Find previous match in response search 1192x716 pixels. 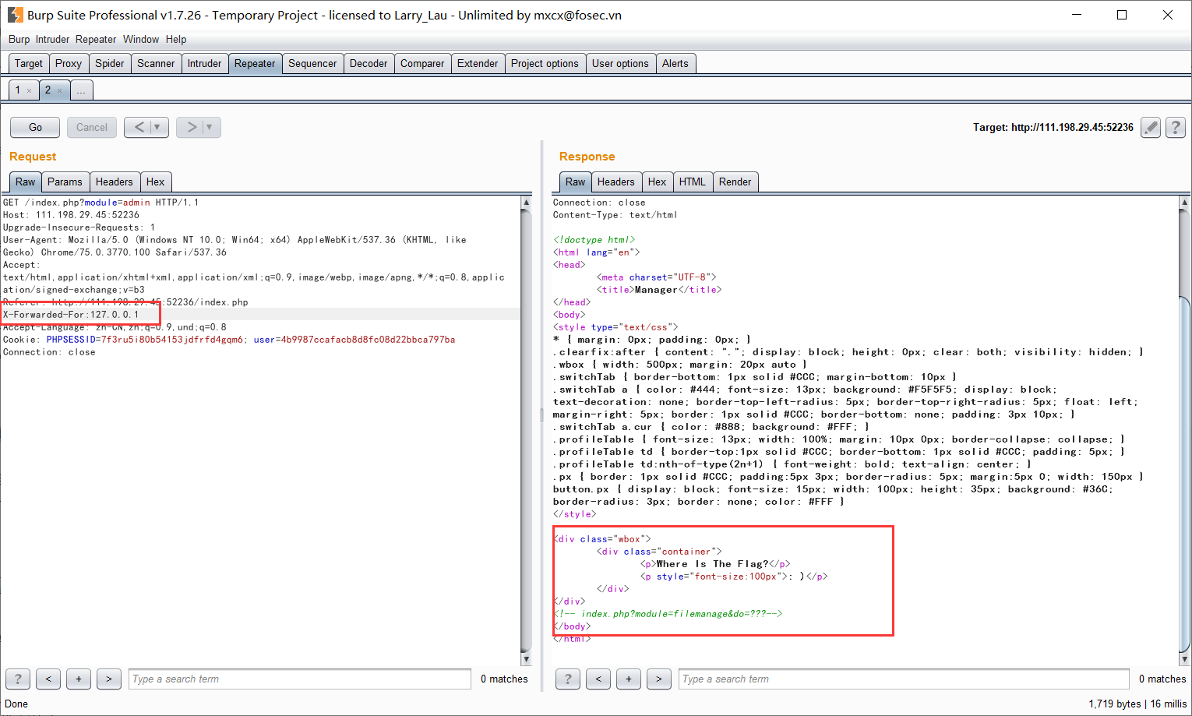click(x=598, y=679)
